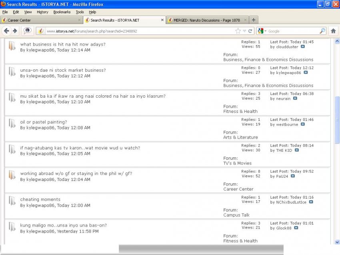The height and width of the screenshot is (255, 340).
Task: Click the vertical scrollbar thumb
Action: pyautogui.click(x=337, y=119)
